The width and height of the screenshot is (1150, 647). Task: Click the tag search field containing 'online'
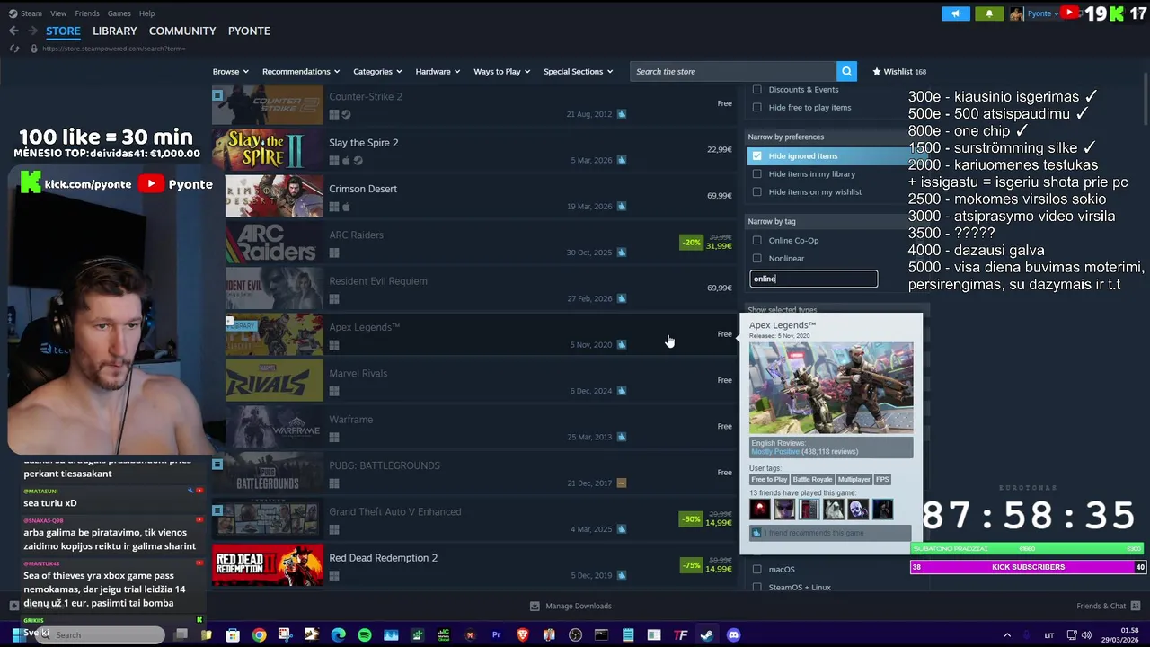click(x=813, y=279)
